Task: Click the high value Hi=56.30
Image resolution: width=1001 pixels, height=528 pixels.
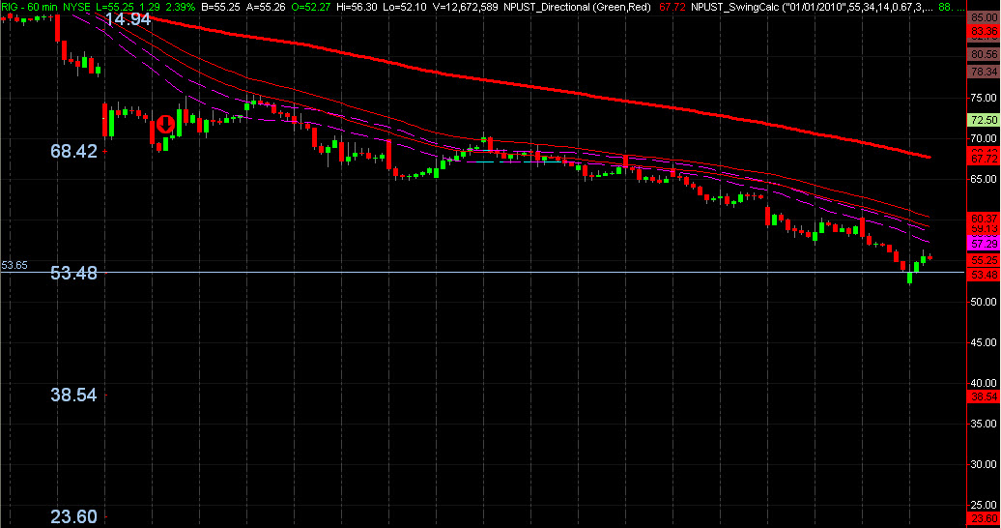Action: coord(357,7)
